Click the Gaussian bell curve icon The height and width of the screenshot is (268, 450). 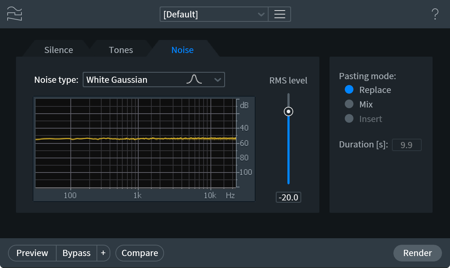(x=194, y=80)
